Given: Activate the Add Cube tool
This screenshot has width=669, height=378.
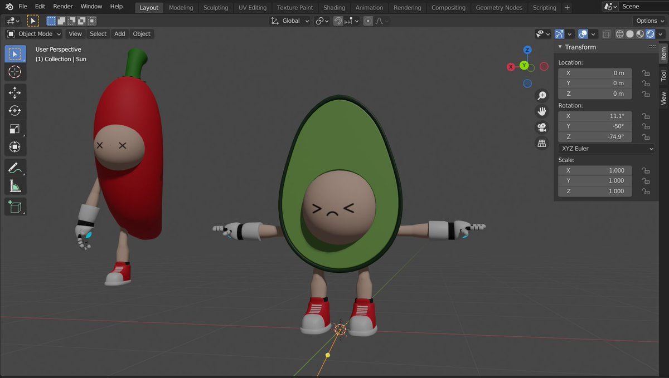Looking at the screenshot, I should pyautogui.click(x=15, y=207).
